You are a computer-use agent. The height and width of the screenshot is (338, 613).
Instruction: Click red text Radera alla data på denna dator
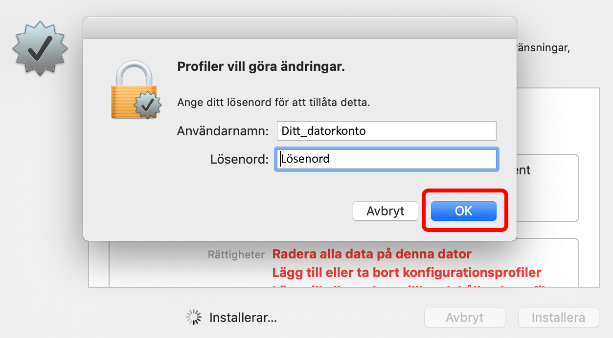point(372,254)
